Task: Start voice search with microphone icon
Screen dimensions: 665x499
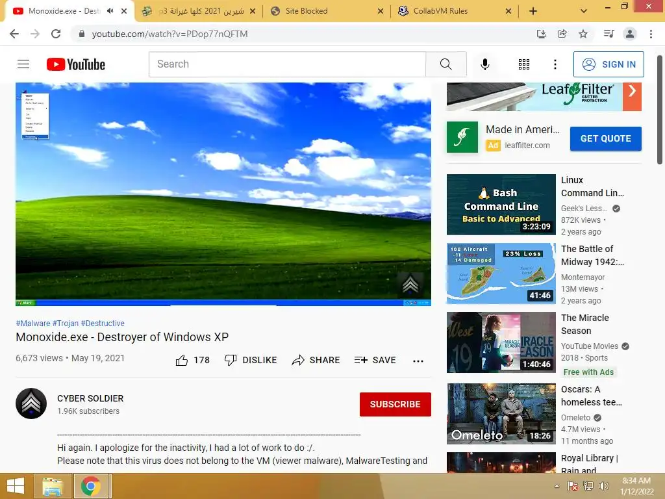Action: [x=484, y=64]
